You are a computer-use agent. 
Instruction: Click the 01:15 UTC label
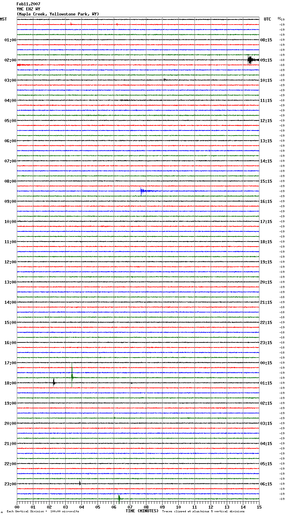pyautogui.click(x=266, y=383)
